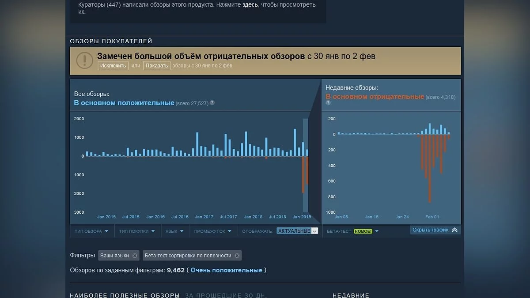
Task: Click 'Jan 24' axis label on recent chart
Action: pyautogui.click(x=402, y=217)
